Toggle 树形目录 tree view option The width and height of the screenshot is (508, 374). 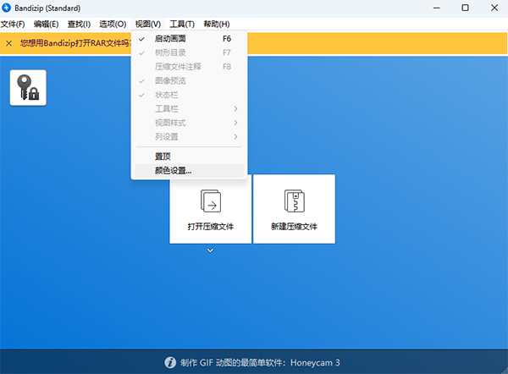pos(189,52)
